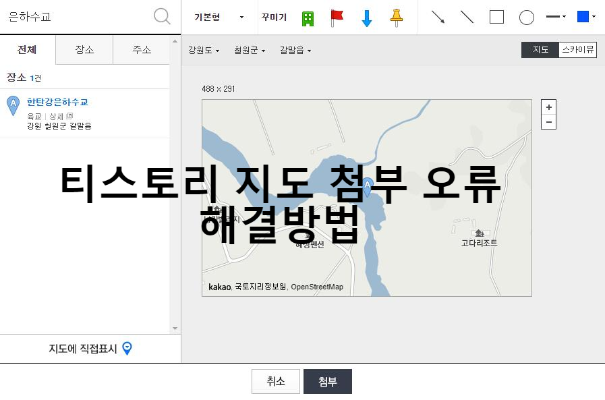
Task: Click the 488 x 291 size label
Action: [219, 89]
